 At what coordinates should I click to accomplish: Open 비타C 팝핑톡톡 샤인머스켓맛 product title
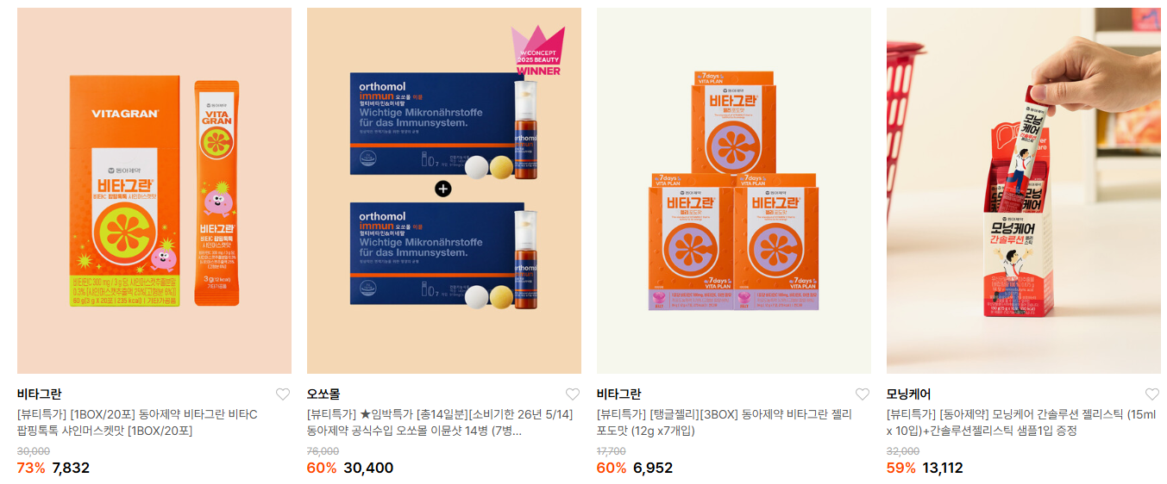point(138,423)
